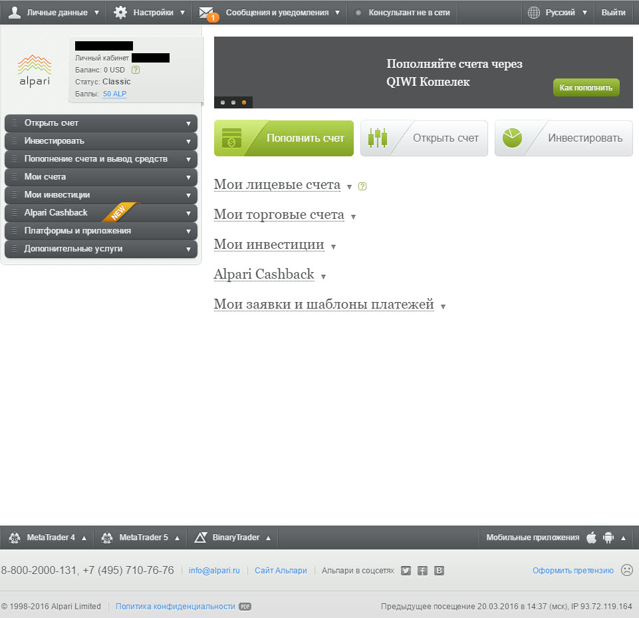Click the Alpari logo
The height and width of the screenshot is (618, 639).
(35, 70)
